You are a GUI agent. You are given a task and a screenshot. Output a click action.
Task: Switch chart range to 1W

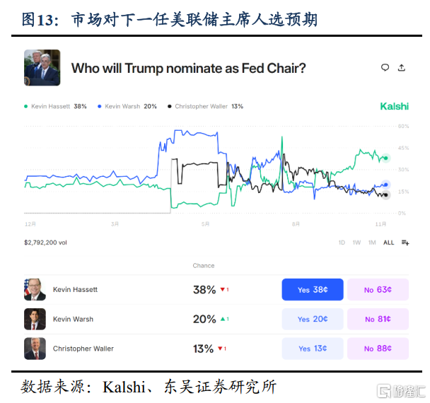356,243
